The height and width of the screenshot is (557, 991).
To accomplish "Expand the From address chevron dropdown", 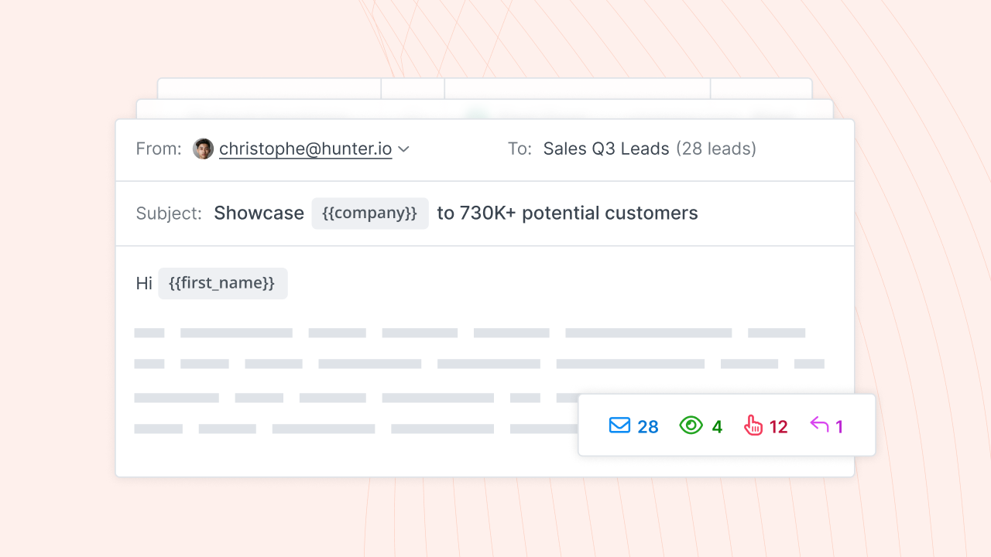I will tap(403, 149).
